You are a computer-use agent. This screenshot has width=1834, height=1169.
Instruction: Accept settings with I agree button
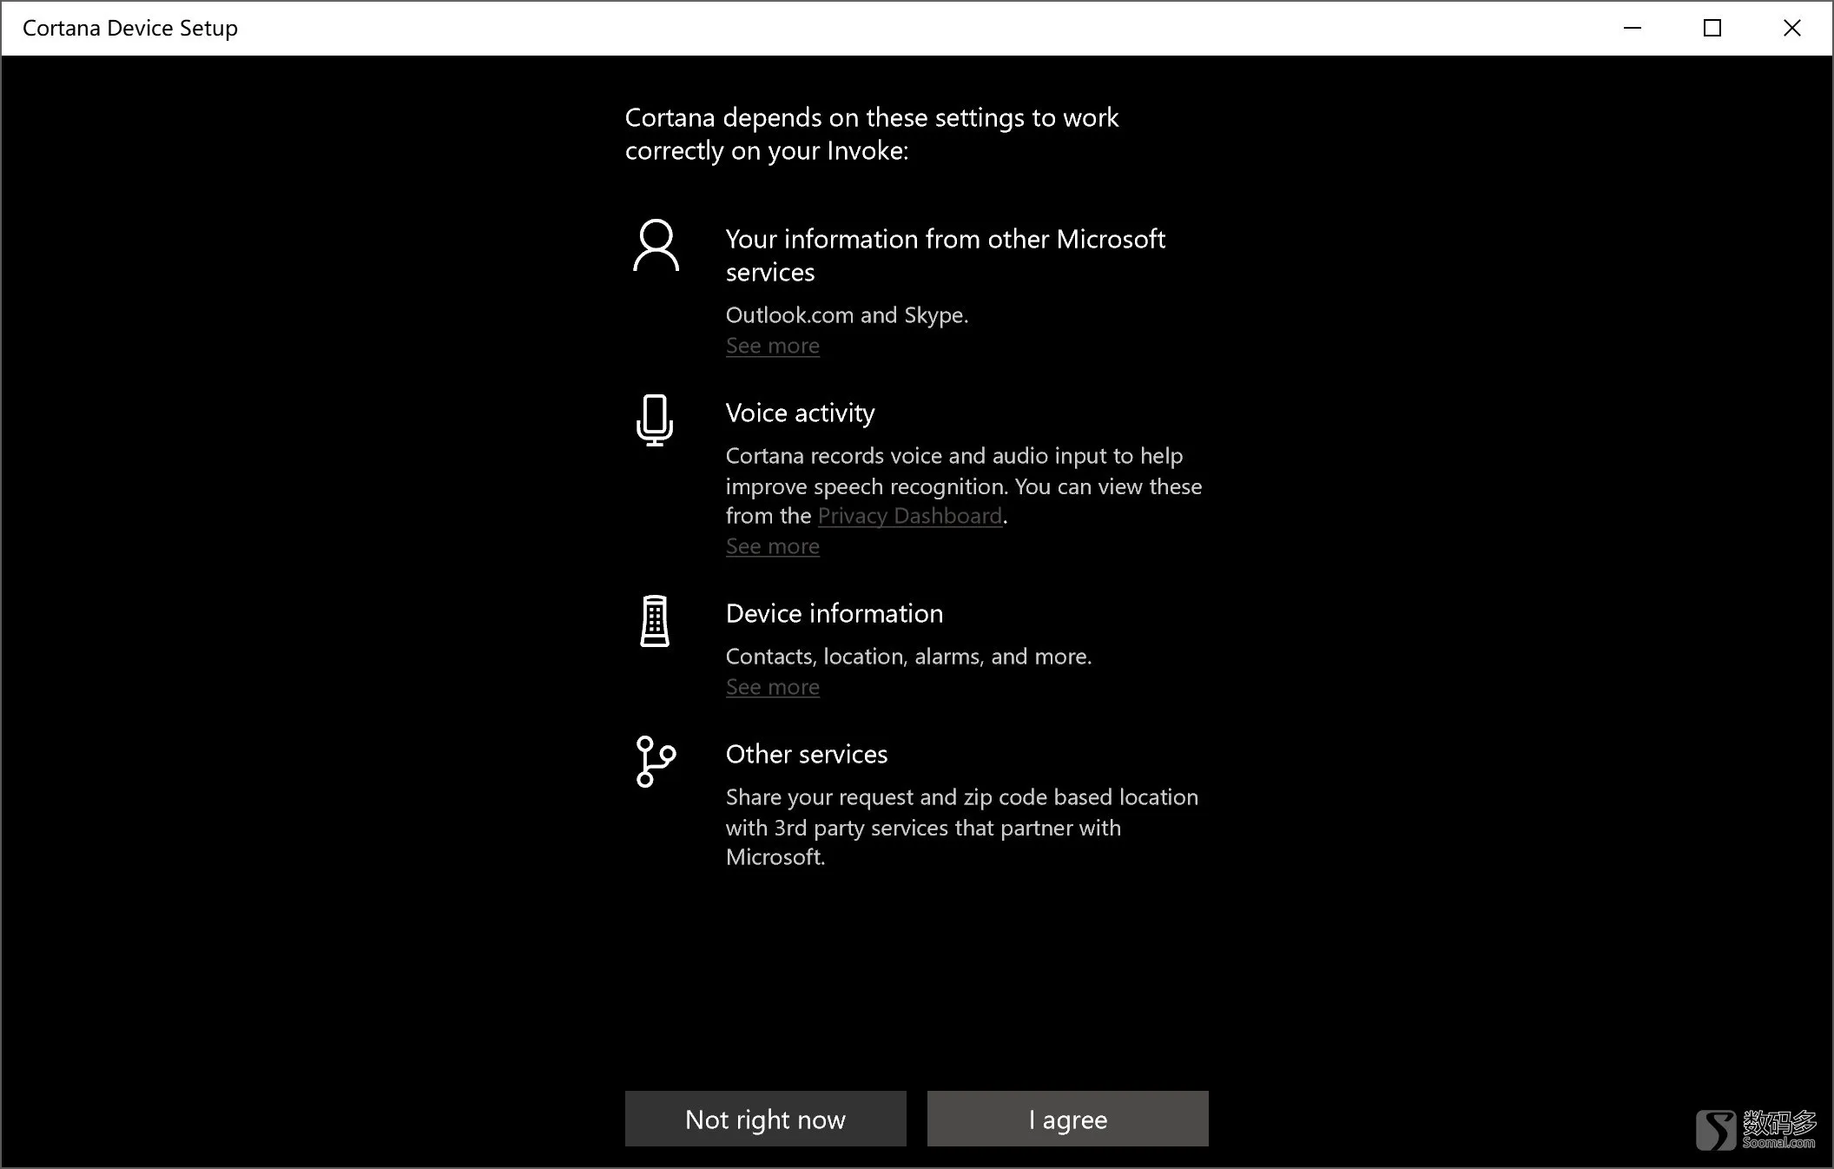(1068, 1119)
